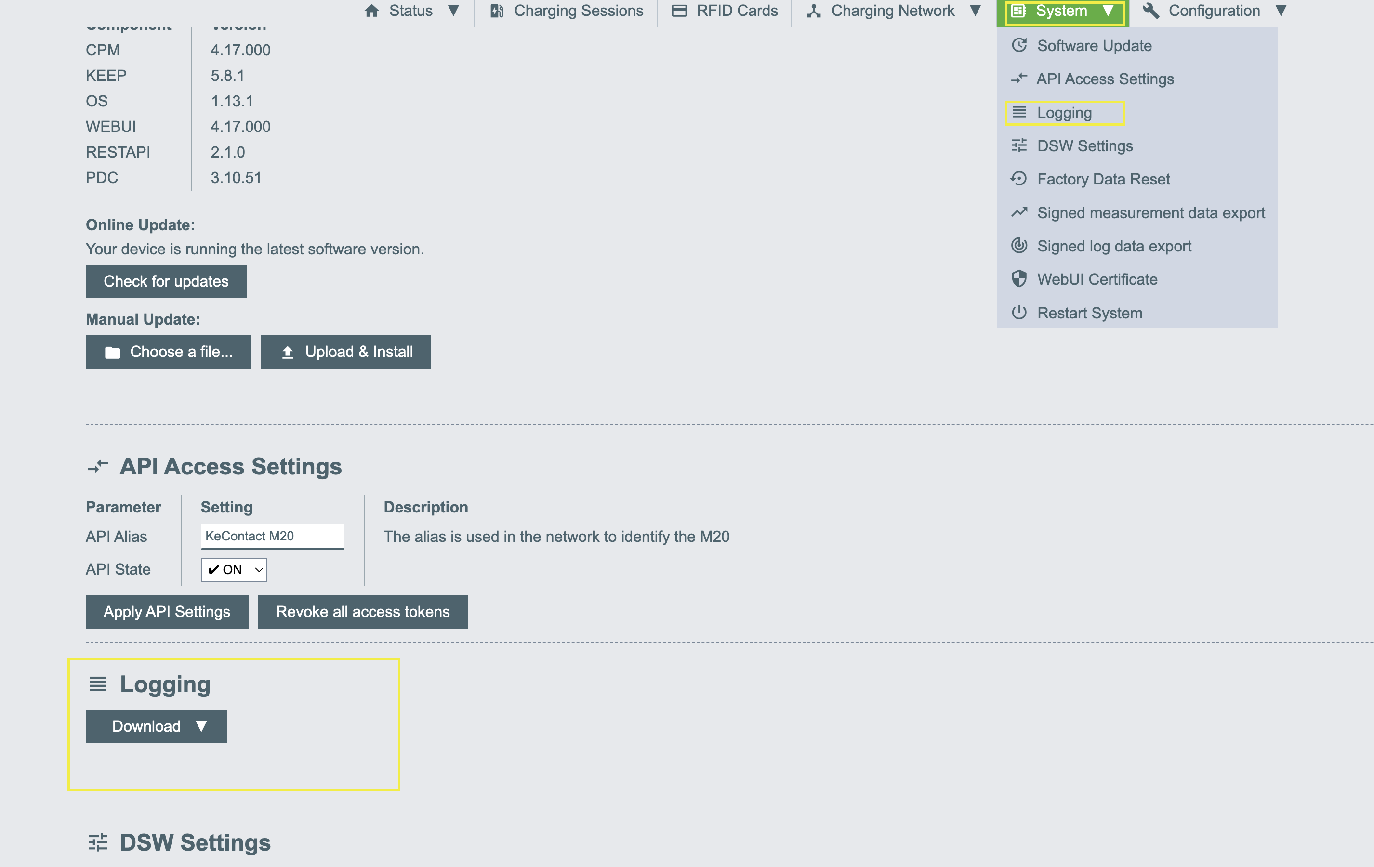Image resolution: width=1374 pixels, height=867 pixels.
Task: Select Logging in the System menu
Action: [x=1064, y=113]
